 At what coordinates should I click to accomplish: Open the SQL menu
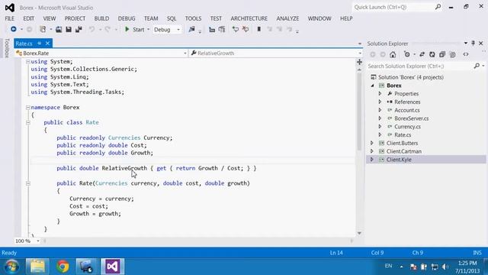172,18
